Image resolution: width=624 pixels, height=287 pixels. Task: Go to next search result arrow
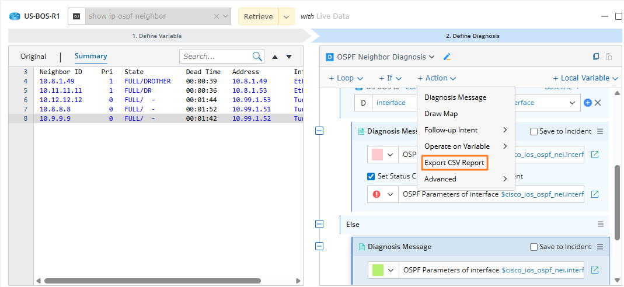(289, 57)
